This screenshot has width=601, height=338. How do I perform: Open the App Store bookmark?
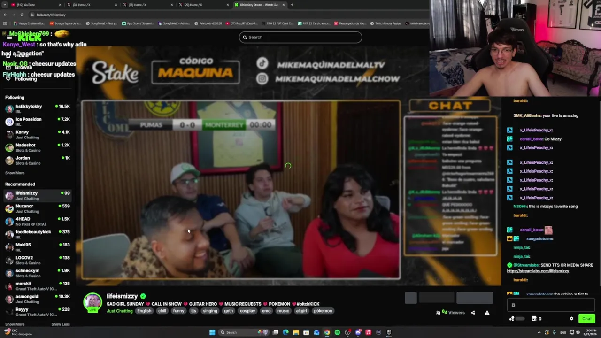pyautogui.click(x=138, y=23)
